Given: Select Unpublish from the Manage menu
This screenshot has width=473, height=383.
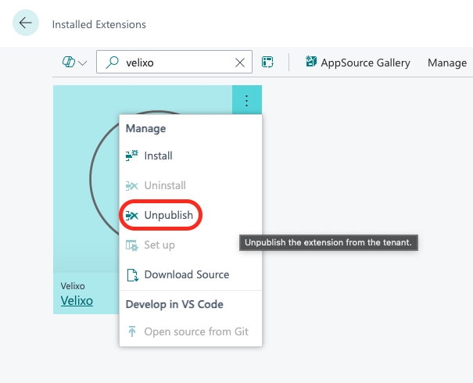Looking at the screenshot, I should [168, 215].
